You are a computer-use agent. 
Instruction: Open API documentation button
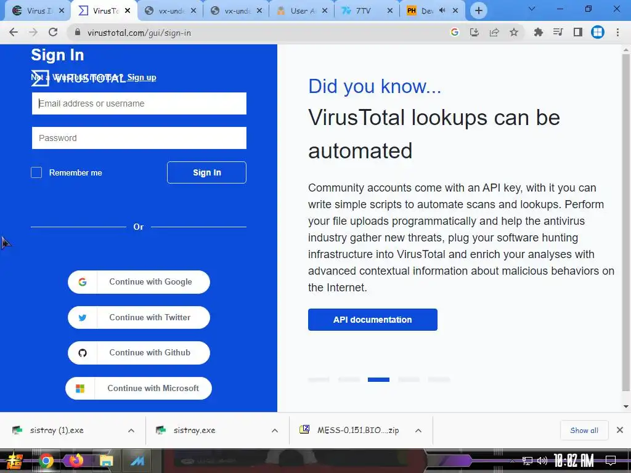[373, 320]
